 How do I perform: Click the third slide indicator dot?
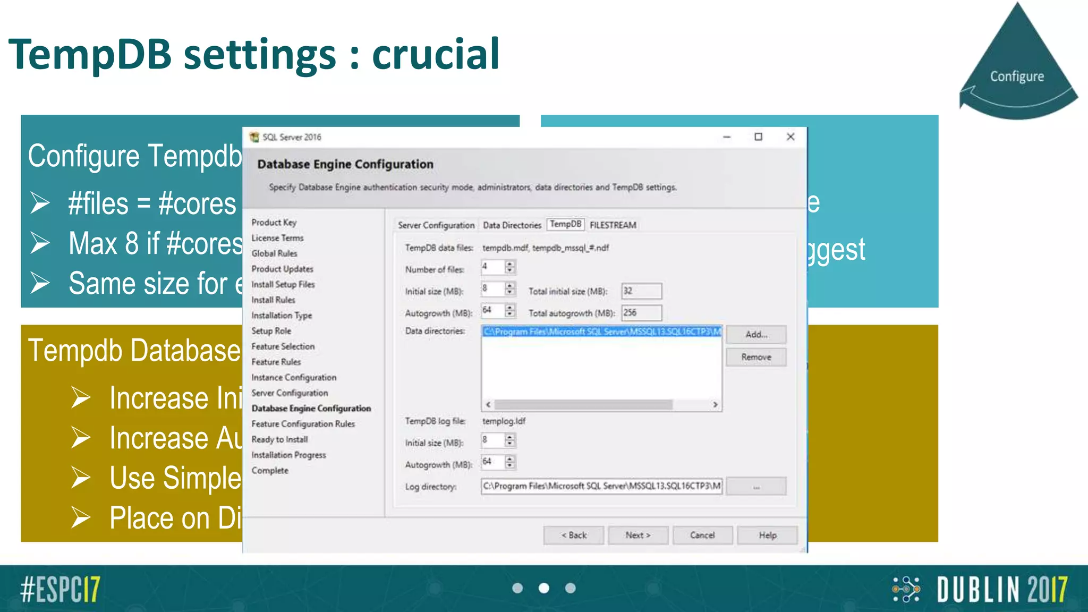coord(571,588)
